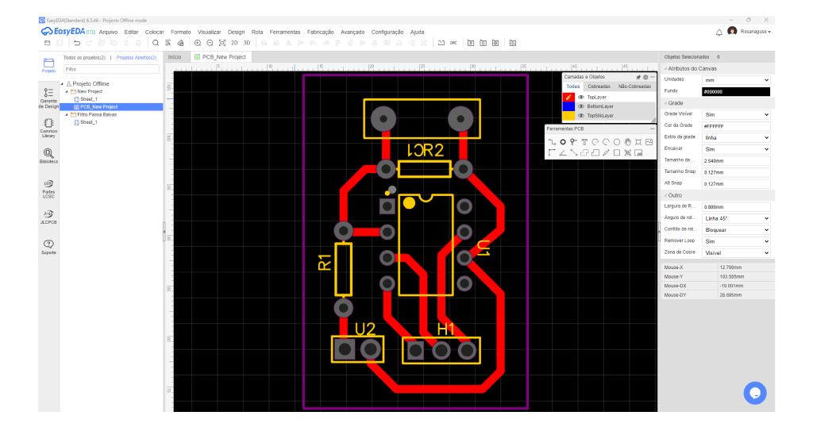Select the Image insert tool in Ferramentas PCB

coord(649,142)
